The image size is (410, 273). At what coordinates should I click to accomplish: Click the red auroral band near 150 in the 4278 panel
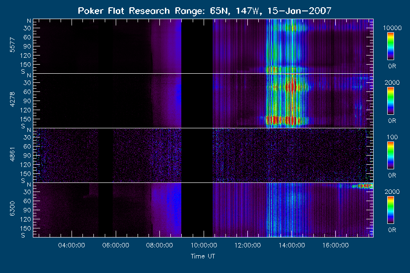[x=284, y=121]
